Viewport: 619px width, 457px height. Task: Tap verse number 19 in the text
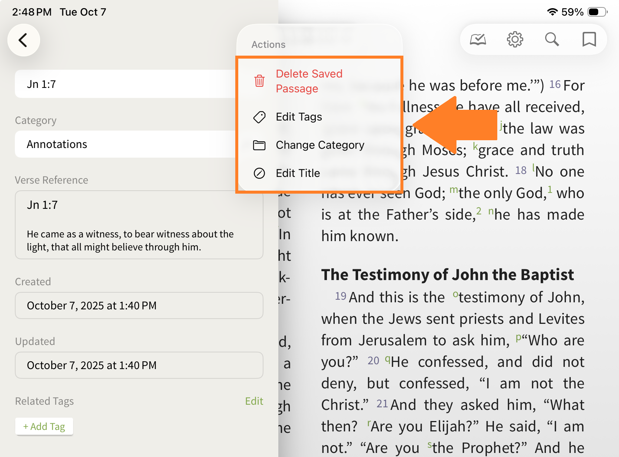[x=340, y=296]
